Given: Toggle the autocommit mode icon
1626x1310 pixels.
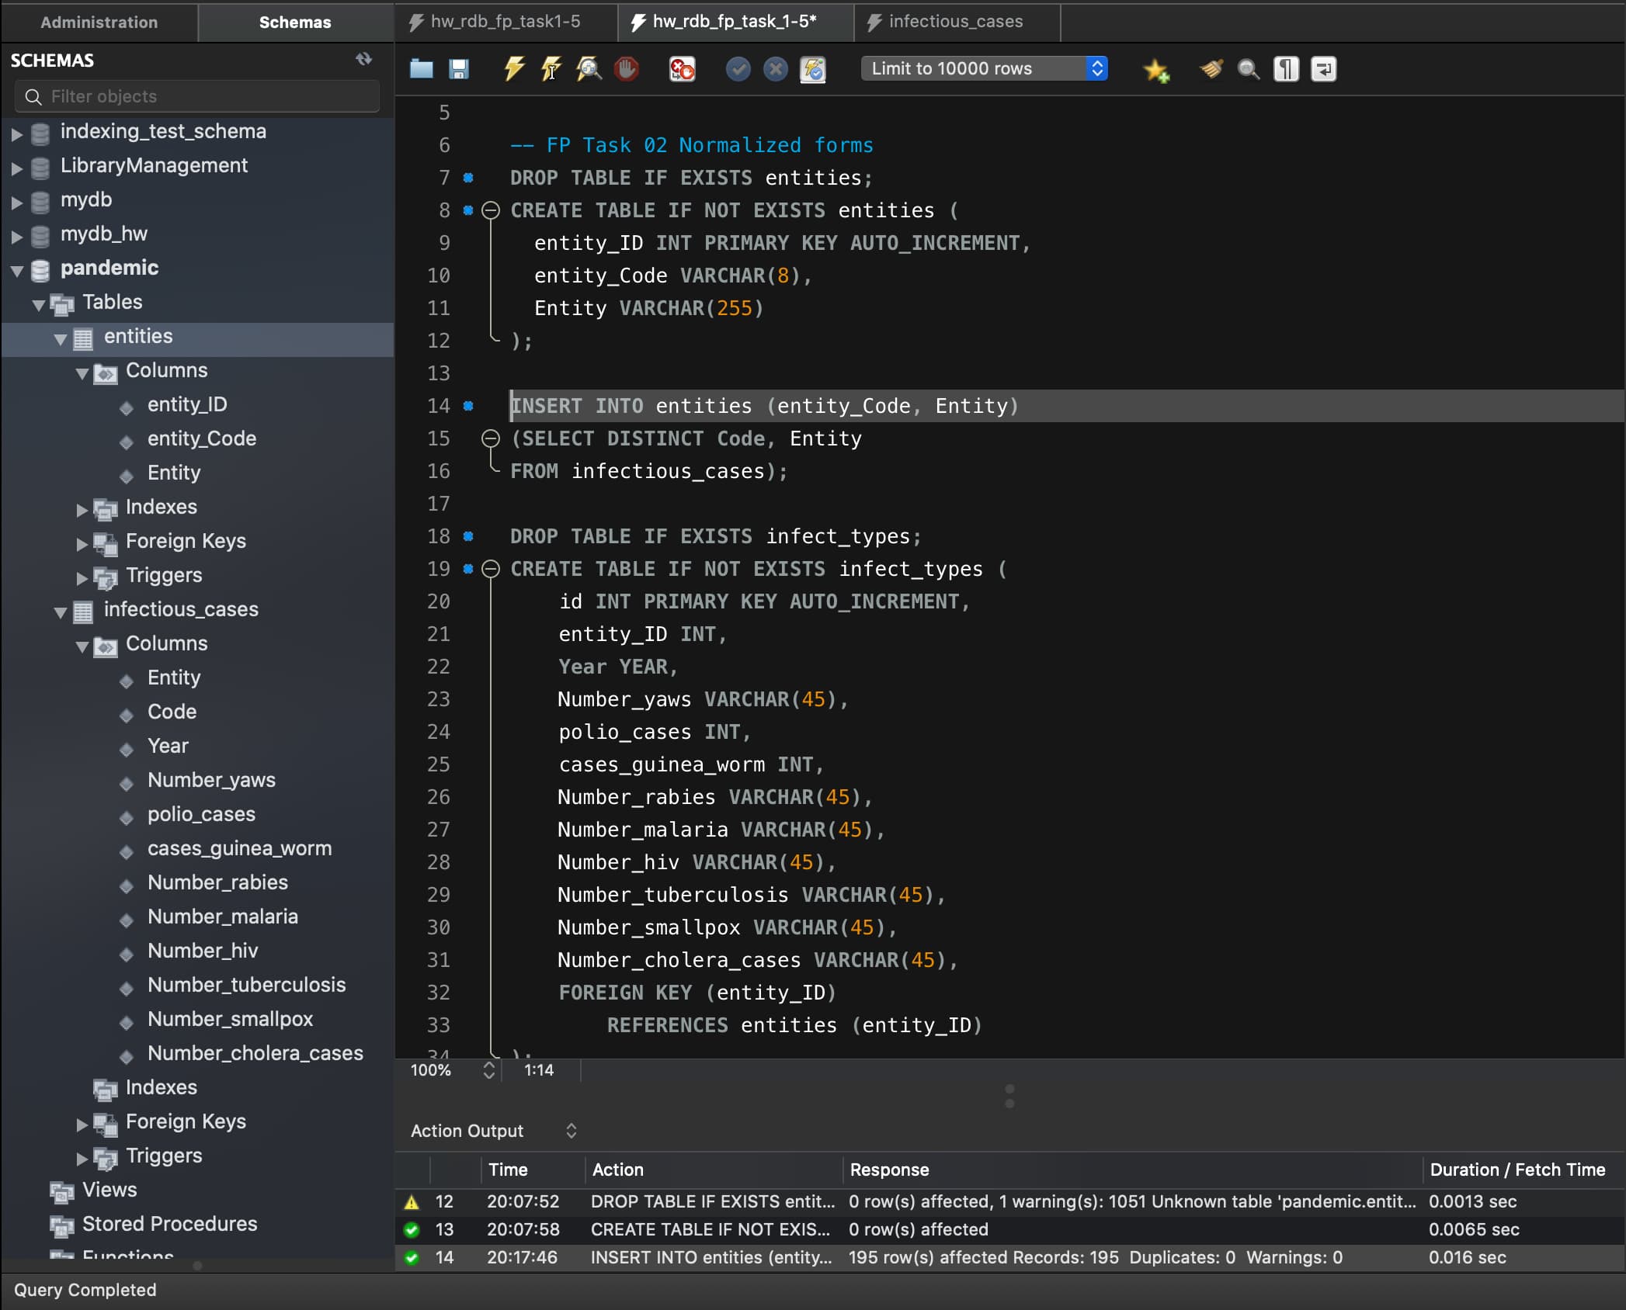Looking at the screenshot, I should point(813,69).
